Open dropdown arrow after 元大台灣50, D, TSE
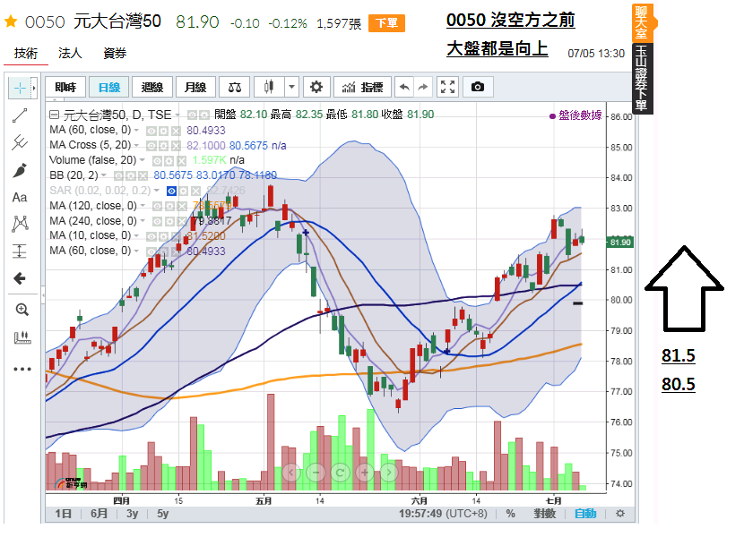The height and width of the screenshot is (537, 744). click(177, 115)
